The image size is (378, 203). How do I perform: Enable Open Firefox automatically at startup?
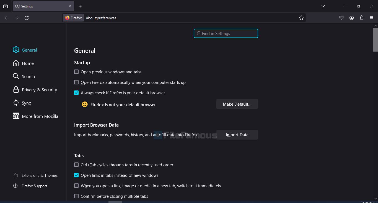coord(76,82)
